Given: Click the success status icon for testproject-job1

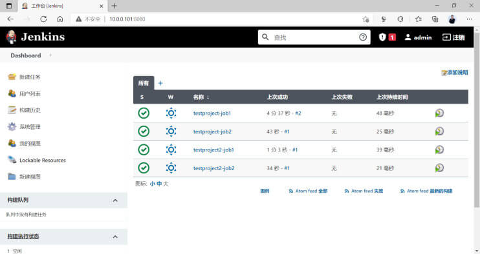Looking at the screenshot, I should [144, 113].
